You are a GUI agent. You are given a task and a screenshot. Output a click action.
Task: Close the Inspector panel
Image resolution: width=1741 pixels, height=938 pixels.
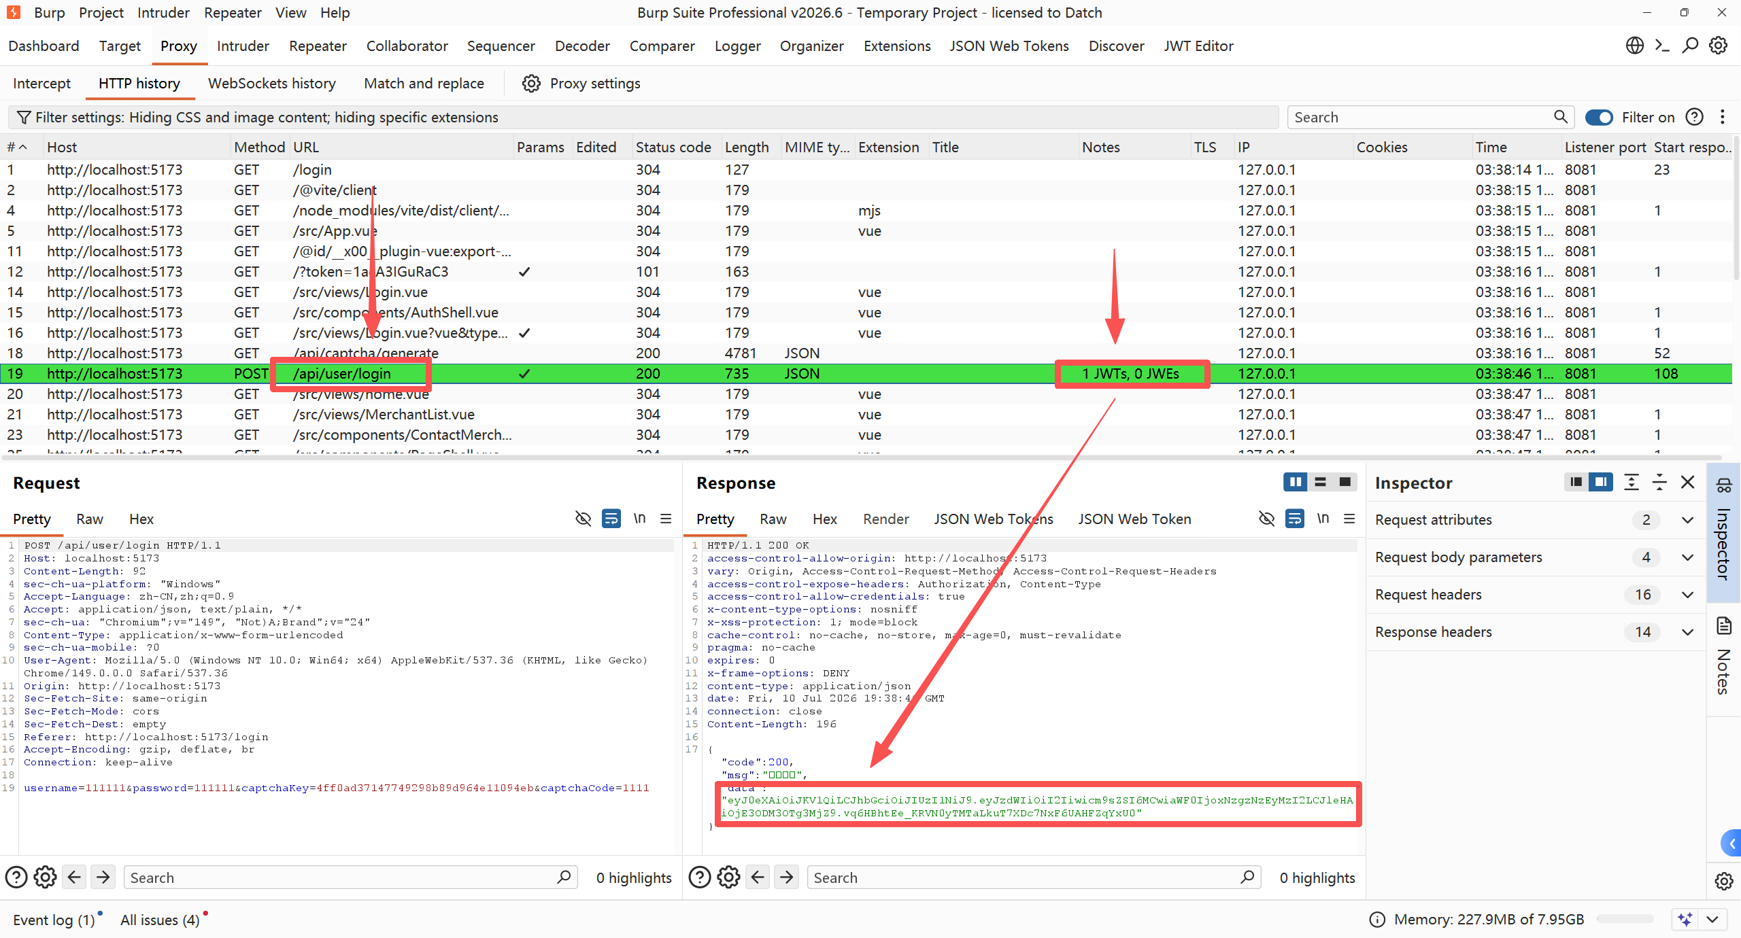coord(1687,482)
